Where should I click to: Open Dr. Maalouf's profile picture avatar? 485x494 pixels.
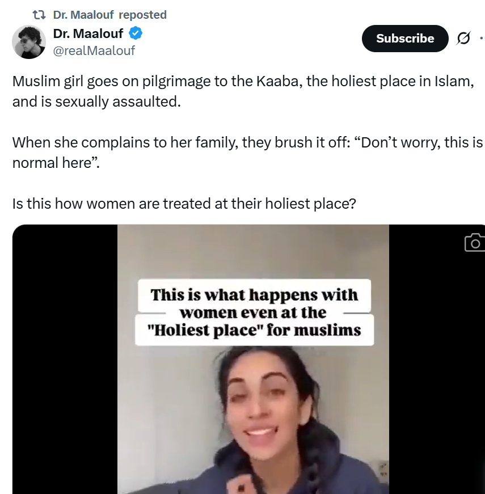tap(28, 42)
